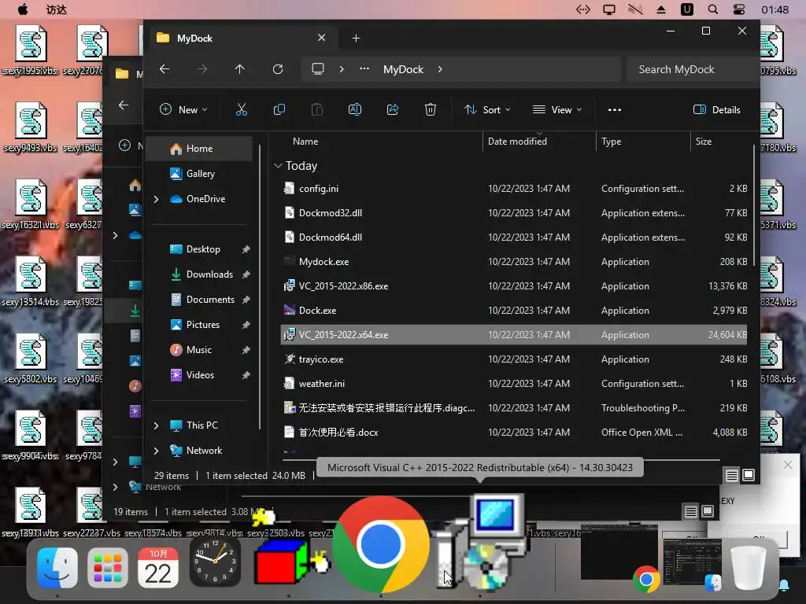Open the View dropdown
Image resolution: width=806 pixels, height=604 pixels.
[557, 109]
